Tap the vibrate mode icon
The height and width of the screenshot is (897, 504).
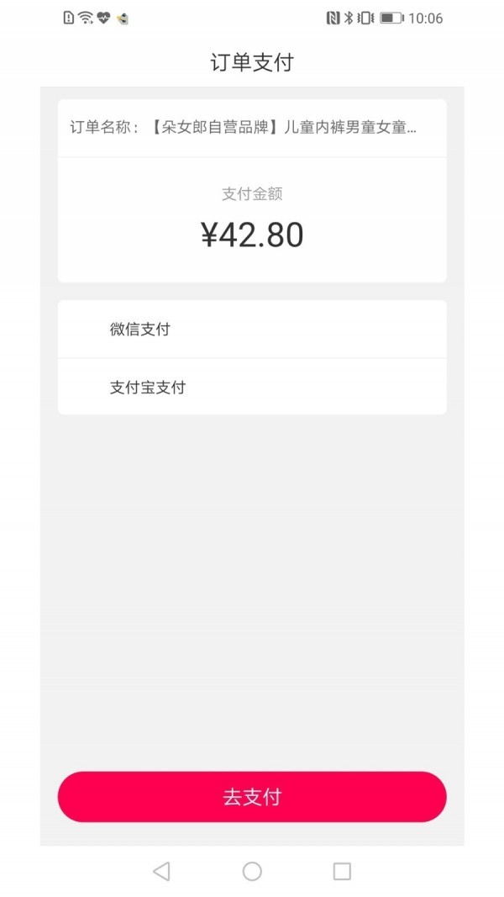[365, 18]
